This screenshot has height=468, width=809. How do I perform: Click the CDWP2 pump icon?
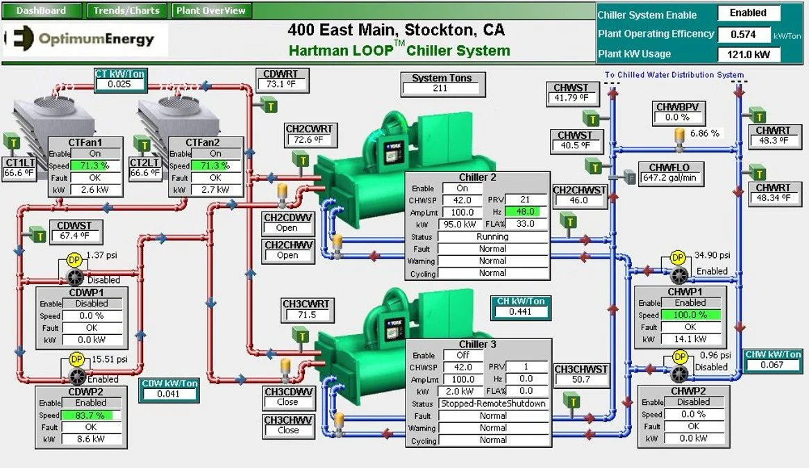click(77, 376)
